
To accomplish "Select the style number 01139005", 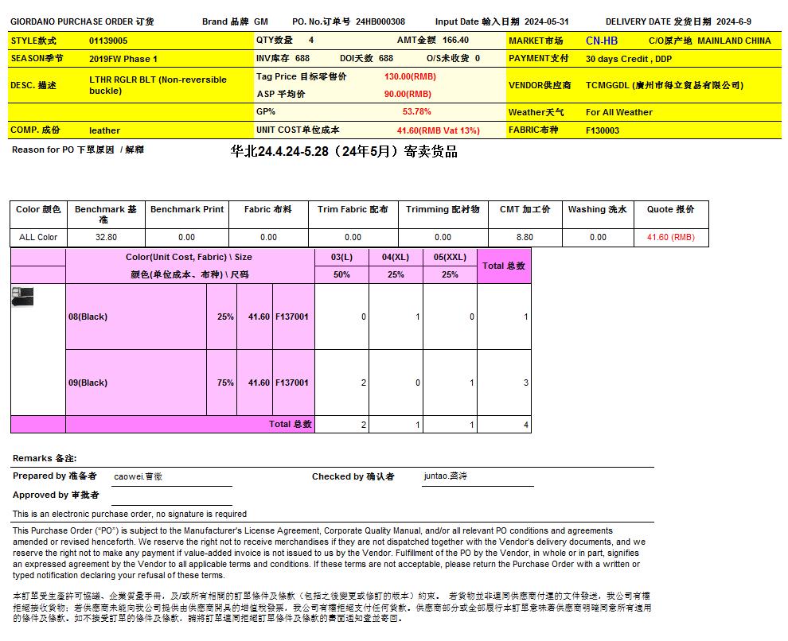I will coord(108,41).
